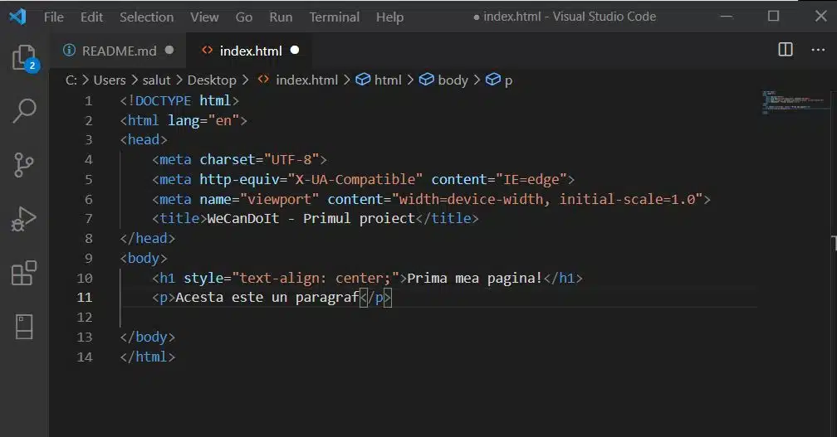Image resolution: width=837 pixels, height=437 pixels.
Task: Switch to the README.md tab
Action: pos(119,51)
